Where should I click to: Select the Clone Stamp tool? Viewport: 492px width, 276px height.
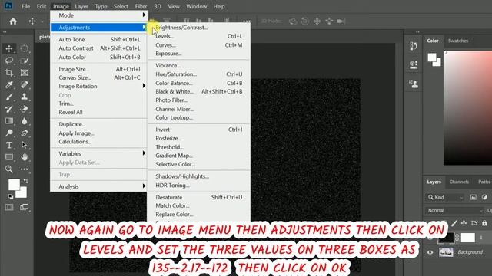(x=25, y=97)
